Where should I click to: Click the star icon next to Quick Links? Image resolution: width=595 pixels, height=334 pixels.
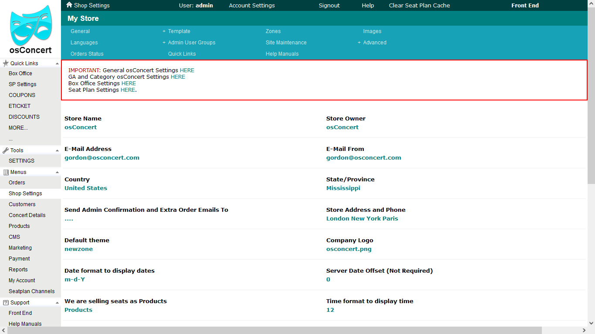point(6,63)
